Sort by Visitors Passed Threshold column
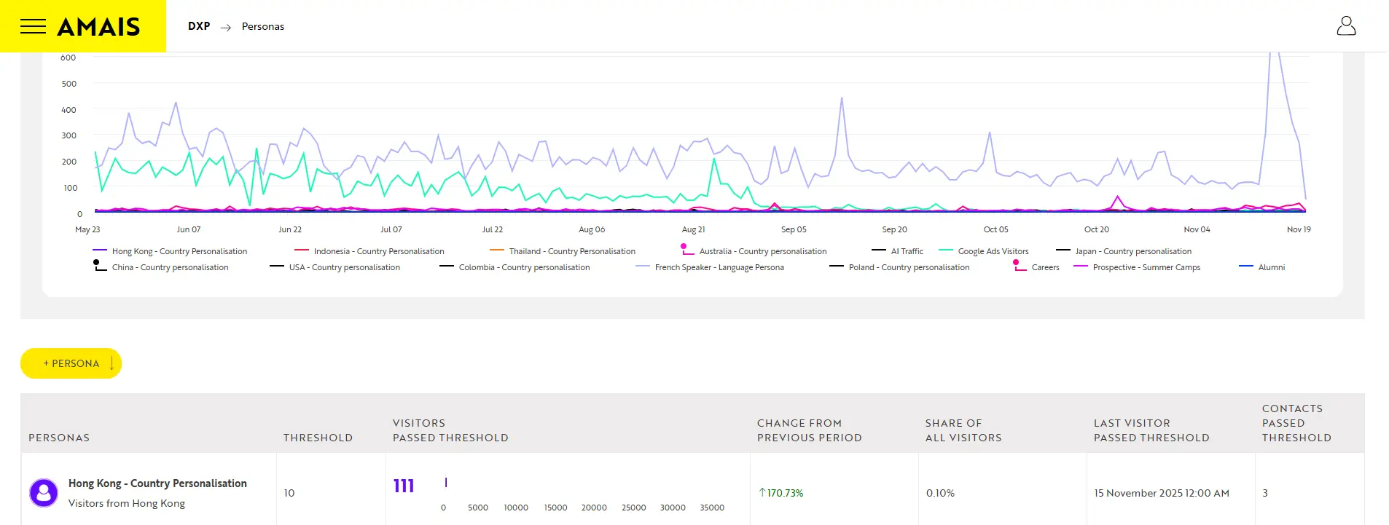 pyautogui.click(x=450, y=430)
